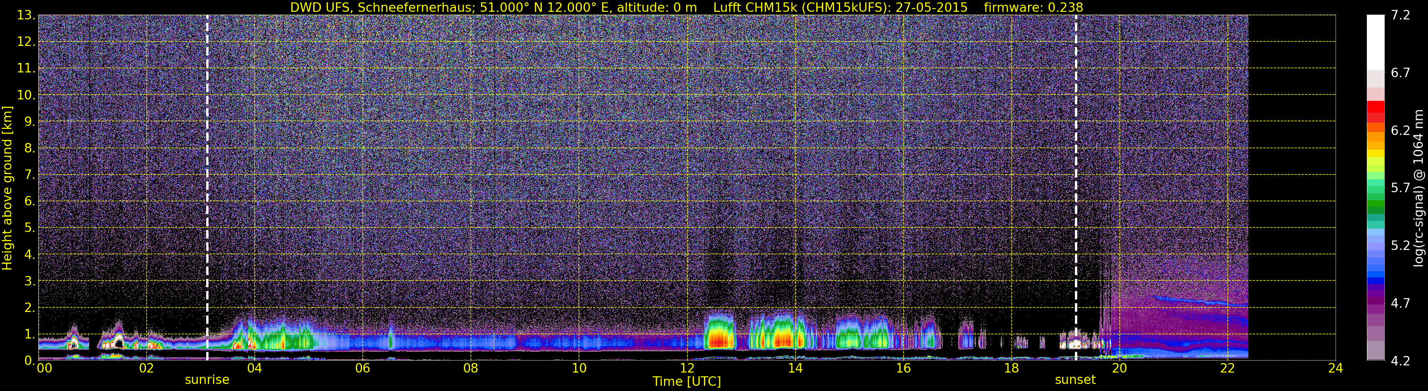Click height tick label '1.'
This screenshot has height=391, width=1428.
[29, 334]
